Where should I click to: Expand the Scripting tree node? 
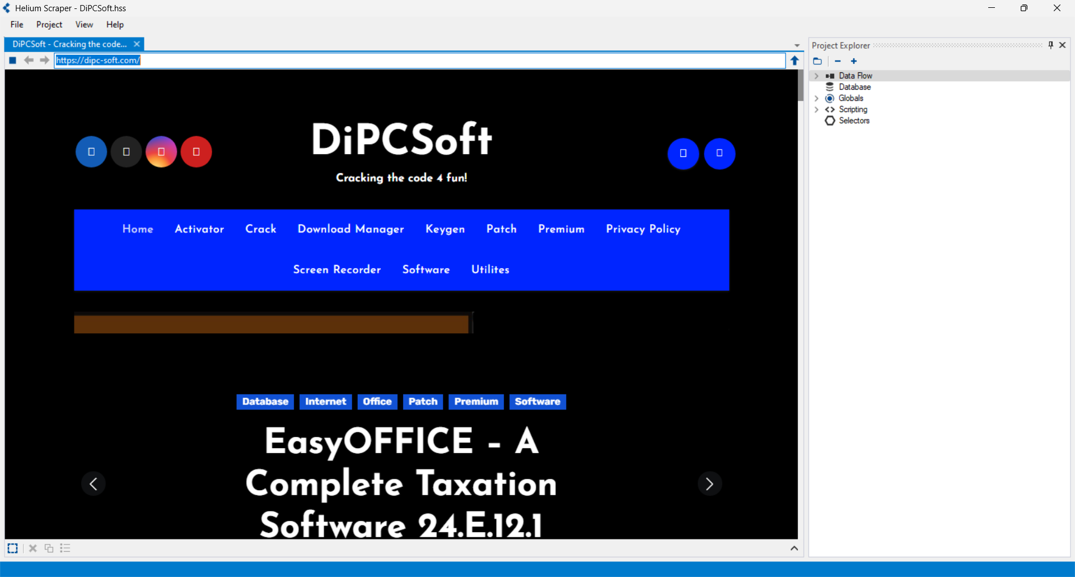click(816, 109)
